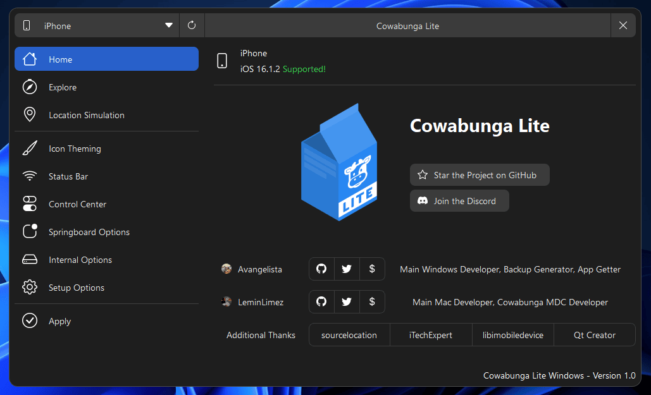Click Qt Creator in Additional Thanks

594,334
